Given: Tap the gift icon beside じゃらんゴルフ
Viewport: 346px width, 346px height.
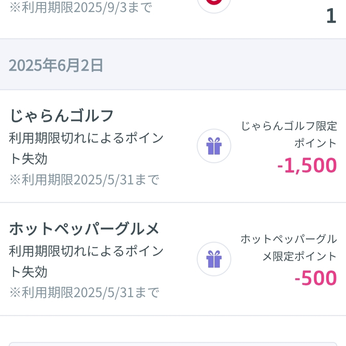Looking at the screenshot, I should pyautogui.click(x=214, y=146).
